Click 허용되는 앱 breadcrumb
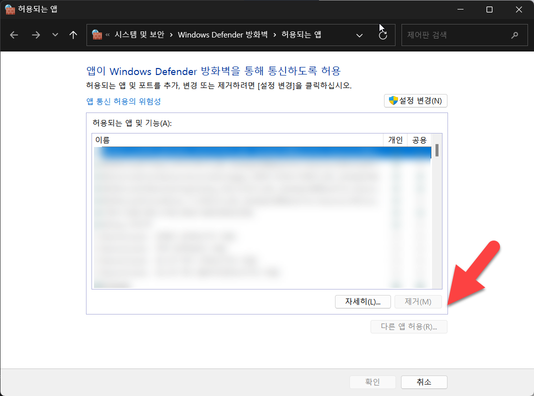The image size is (534, 396). point(301,34)
